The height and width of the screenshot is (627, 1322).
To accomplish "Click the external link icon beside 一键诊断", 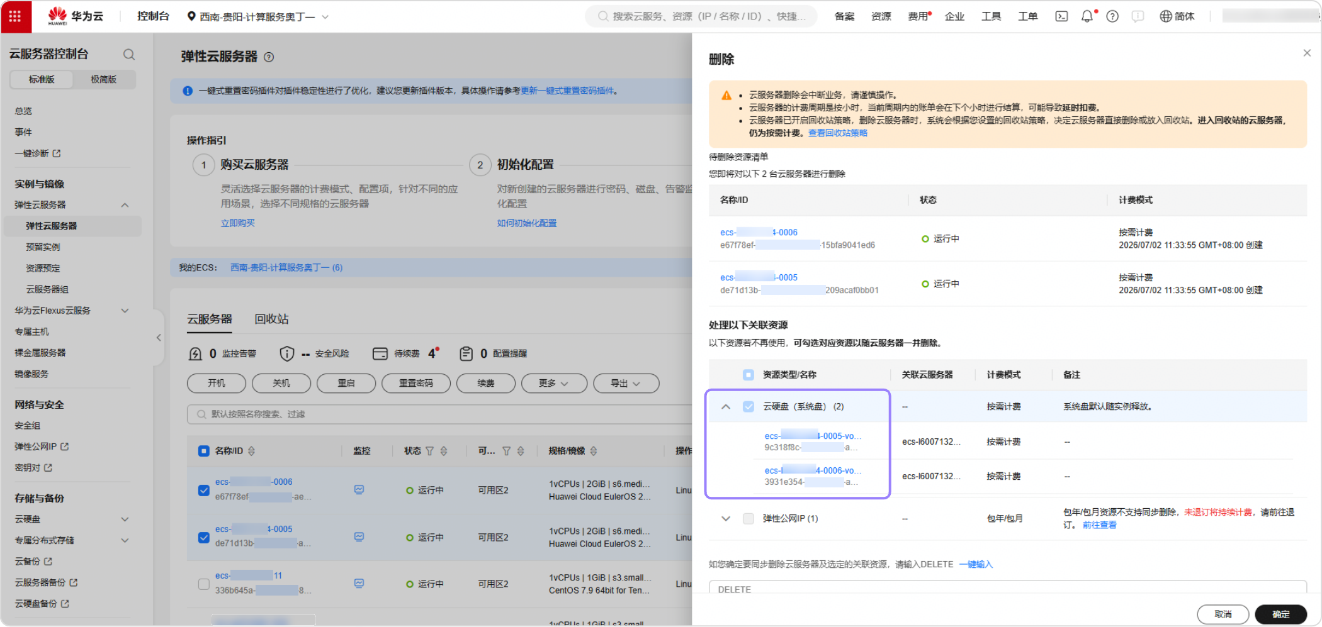I will coord(57,153).
